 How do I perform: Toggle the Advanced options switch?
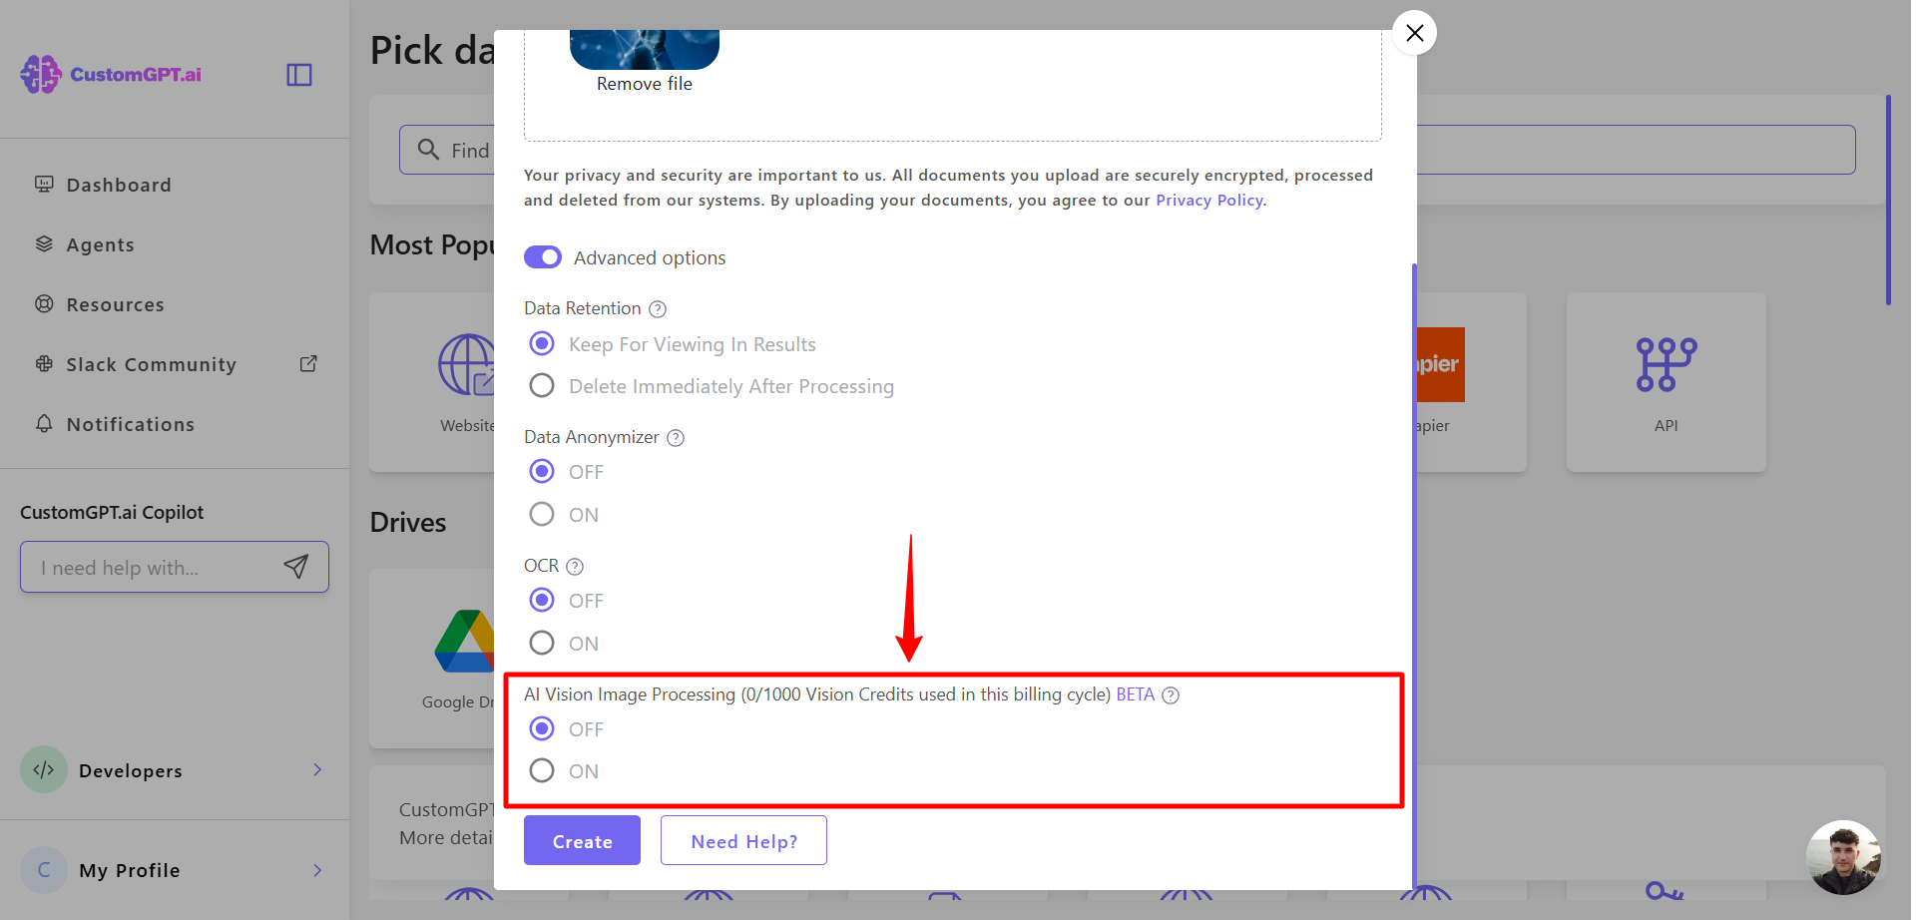[543, 257]
